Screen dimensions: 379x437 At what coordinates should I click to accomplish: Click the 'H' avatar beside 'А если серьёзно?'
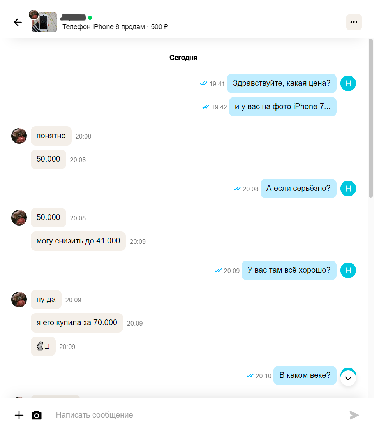(x=348, y=189)
